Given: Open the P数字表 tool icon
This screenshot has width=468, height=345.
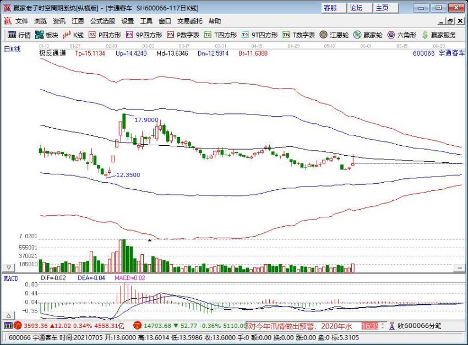Looking at the screenshot, I should click(x=171, y=35).
